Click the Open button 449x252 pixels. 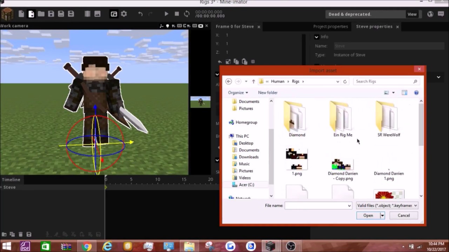point(368,216)
